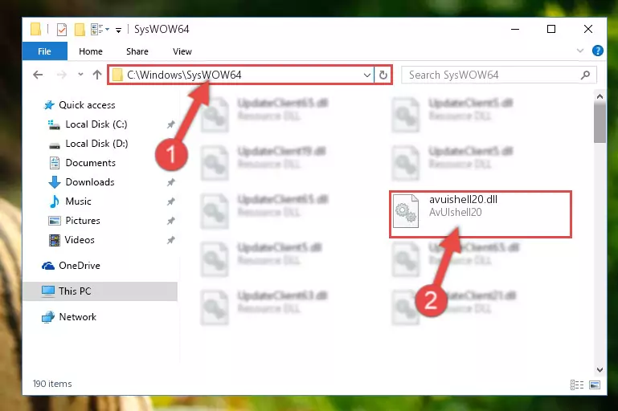Image resolution: width=618 pixels, height=411 pixels.
Task: Open the Customize Quick Access Toolbar arrow
Action: point(118,30)
